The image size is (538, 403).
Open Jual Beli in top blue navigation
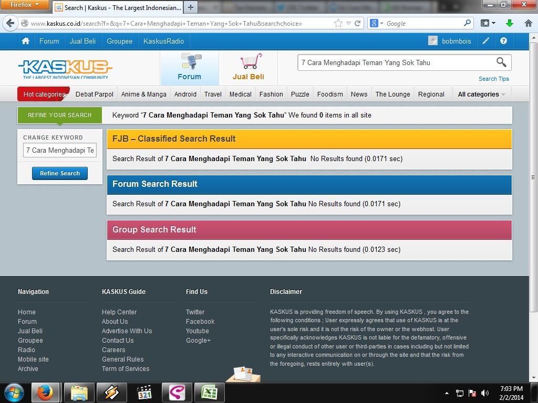point(82,41)
